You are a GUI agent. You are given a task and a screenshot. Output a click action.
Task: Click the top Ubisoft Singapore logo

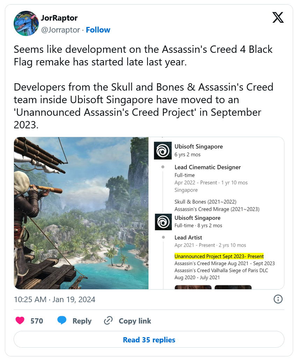click(x=163, y=150)
